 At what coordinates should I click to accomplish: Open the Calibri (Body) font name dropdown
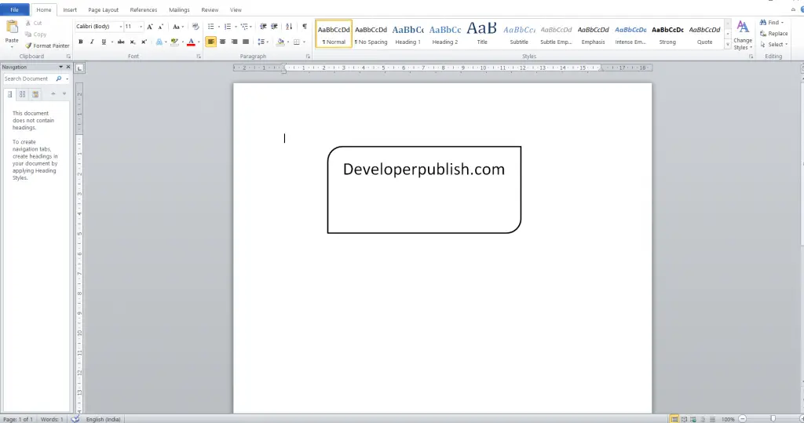[x=120, y=27]
